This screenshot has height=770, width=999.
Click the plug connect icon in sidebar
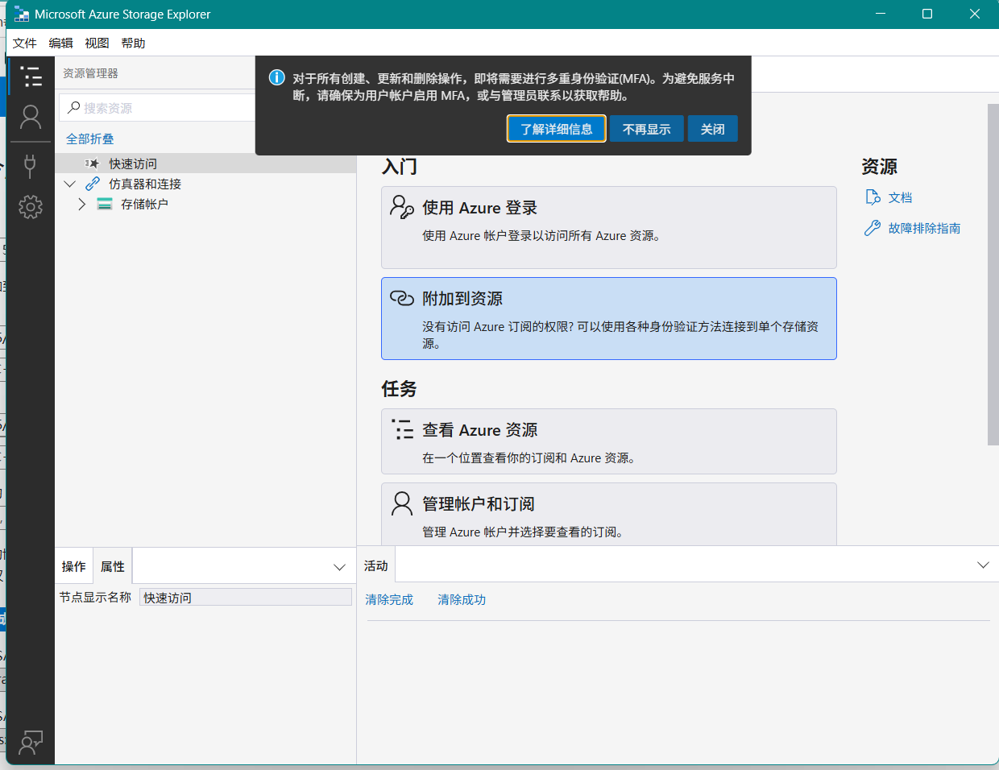[x=31, y=166]
